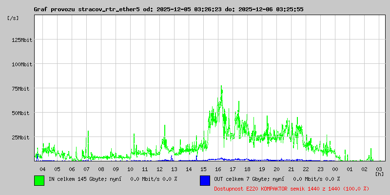
Task: Click the 25Mbit y-axis label
Action: click(x=23, y=137)
